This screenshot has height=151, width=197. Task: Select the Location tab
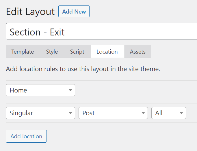(107, 52)
